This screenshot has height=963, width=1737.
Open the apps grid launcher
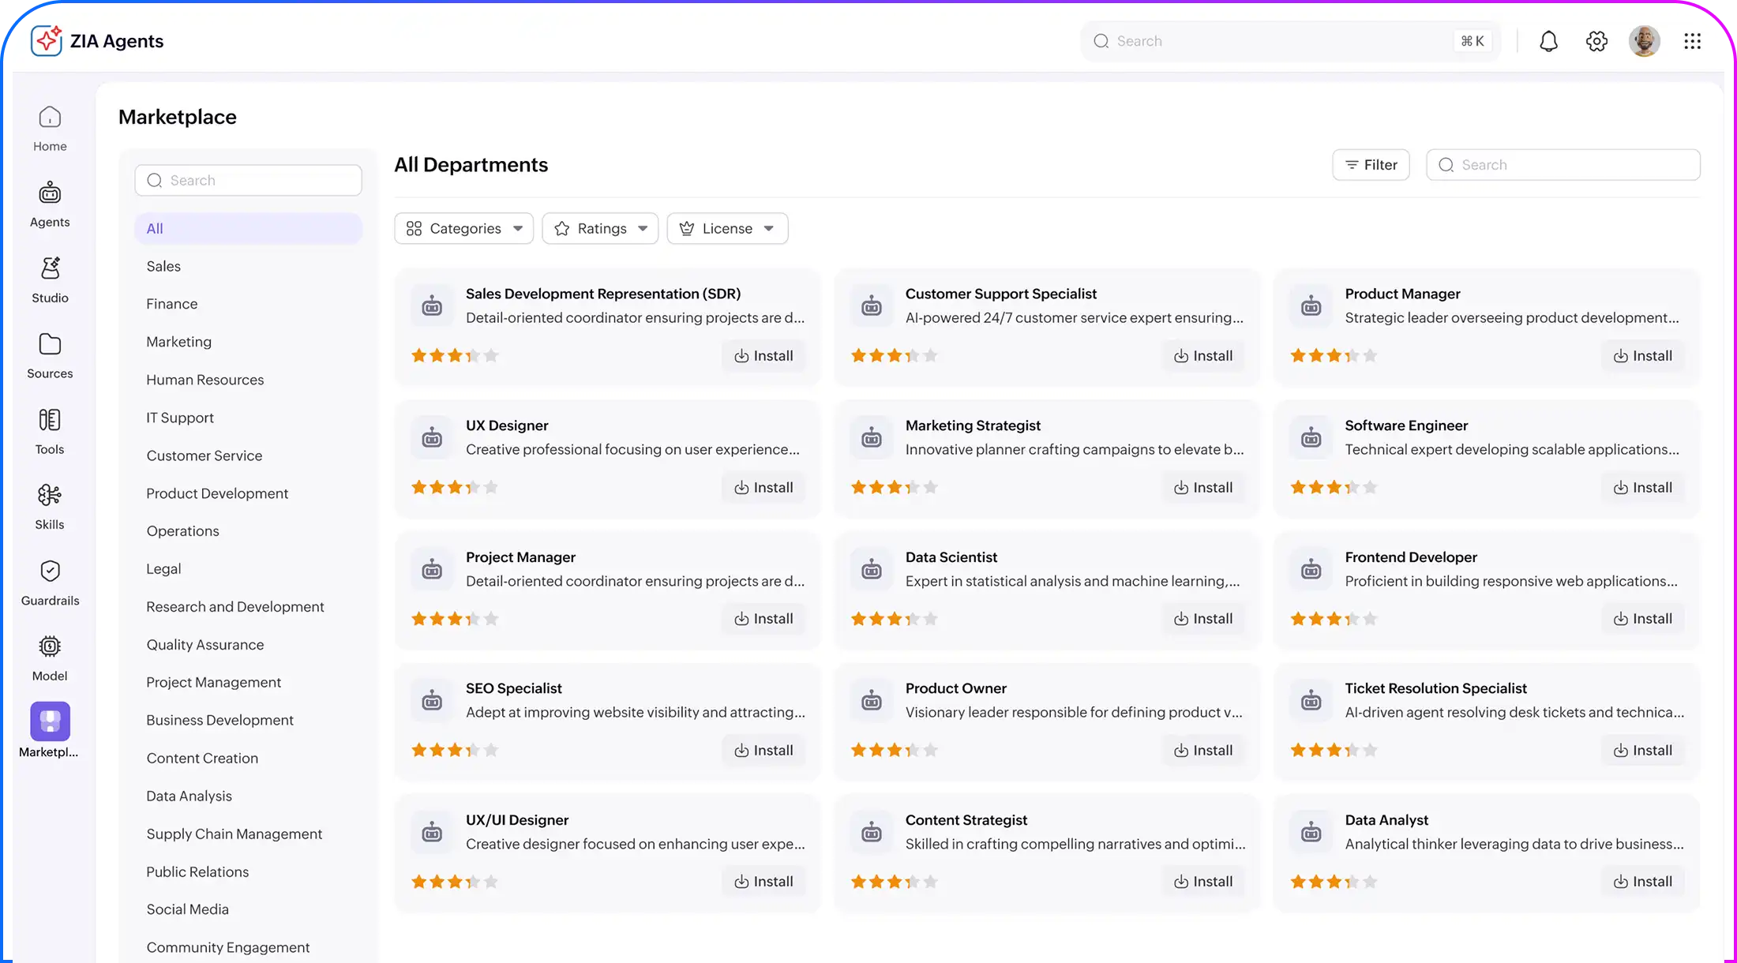tap(1692, 41)
